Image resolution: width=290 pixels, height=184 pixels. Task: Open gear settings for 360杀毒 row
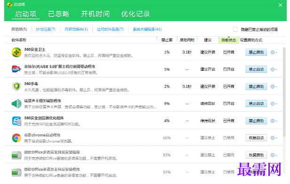point(274,86)
